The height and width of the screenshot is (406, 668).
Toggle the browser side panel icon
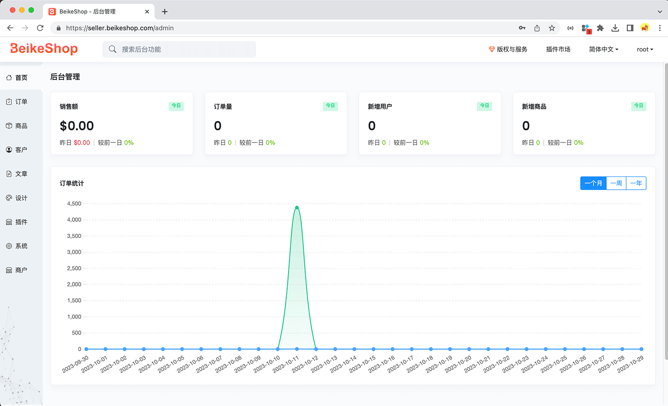630,28
